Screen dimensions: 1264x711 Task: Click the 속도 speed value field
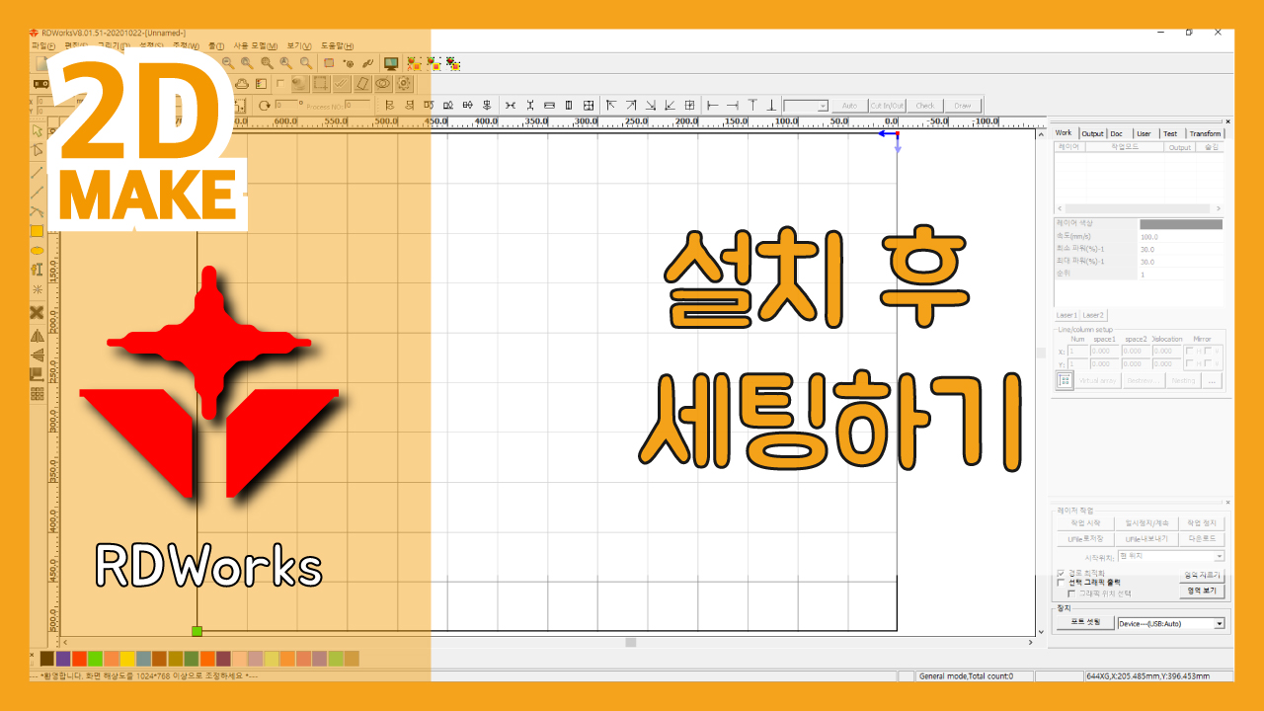pos(1181,237)
